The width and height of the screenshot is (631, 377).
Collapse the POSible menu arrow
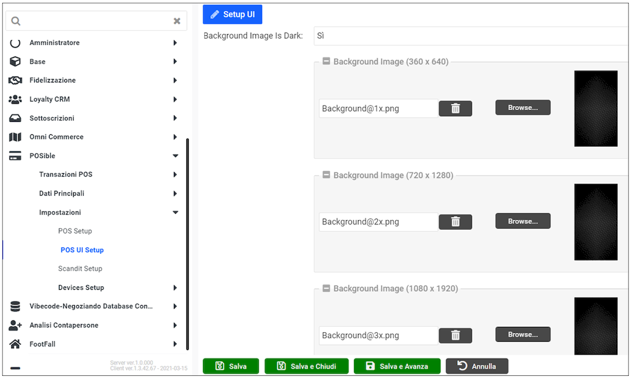tap(175, 156)
